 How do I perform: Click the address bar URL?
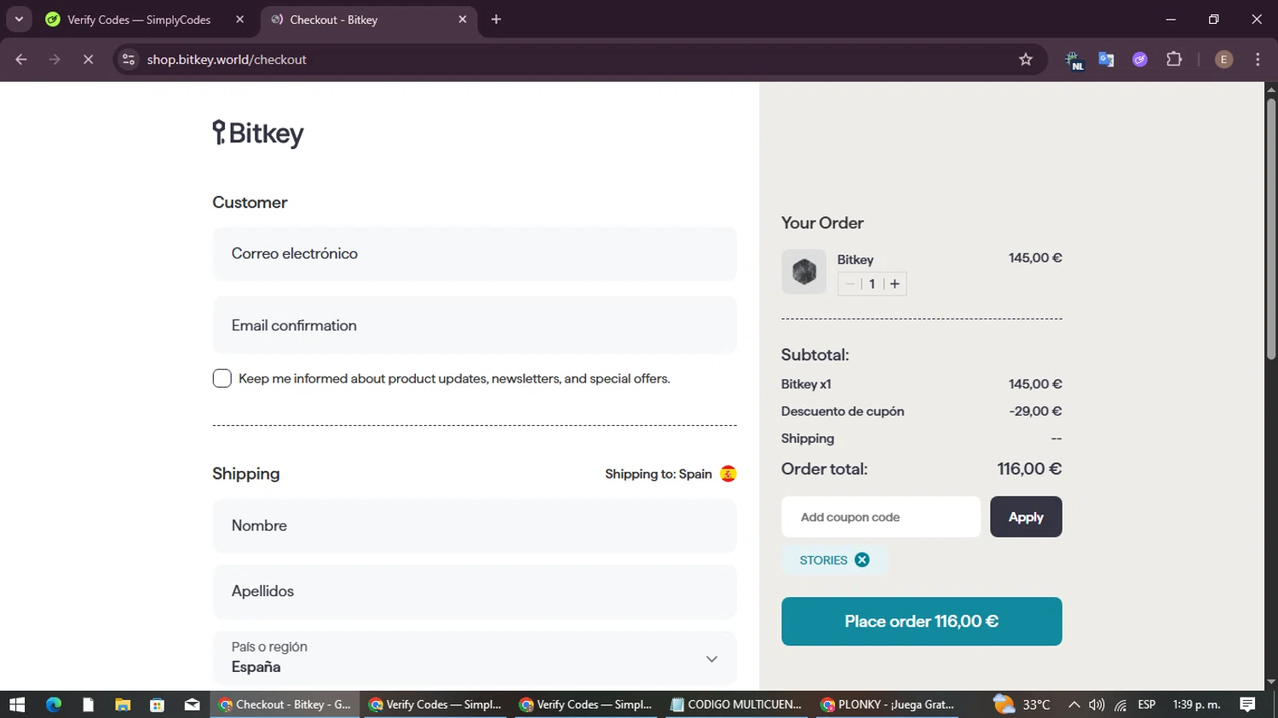pyautogui.click(x=227, y=60)
